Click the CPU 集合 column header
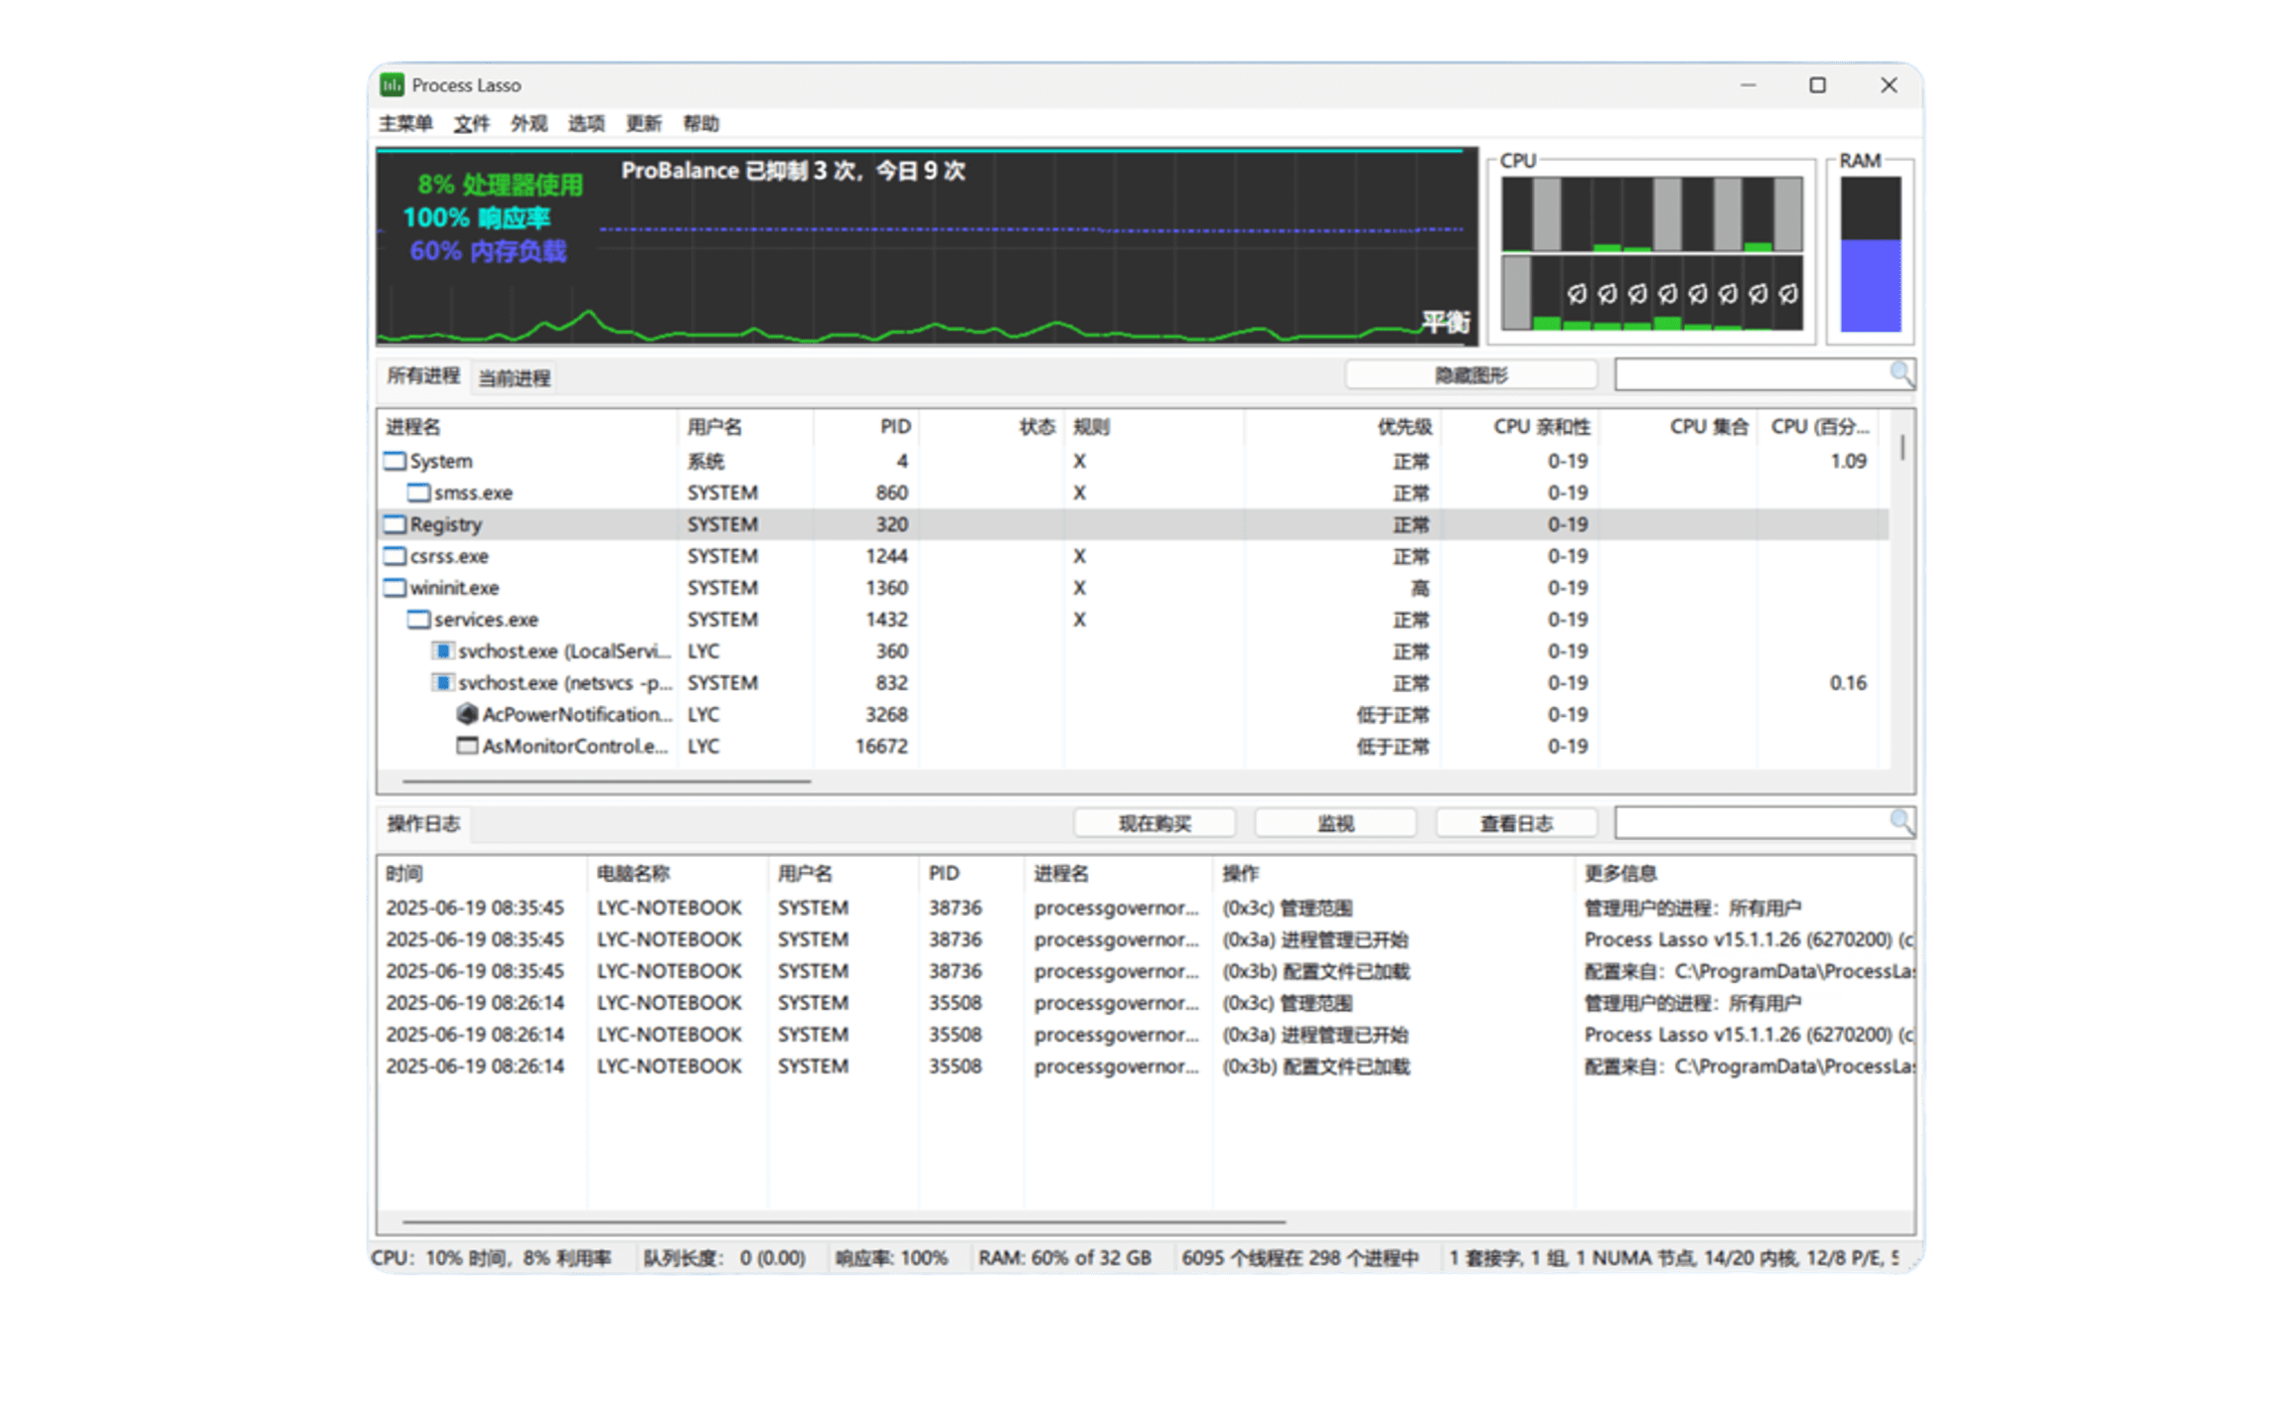This screenshot has height=1421, width=2295. point(1678,427)
